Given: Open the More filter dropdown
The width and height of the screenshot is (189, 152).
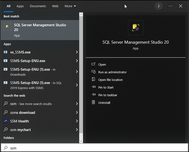Looking at the screenshot, I should pyautogui.click(x=70, y=6).
